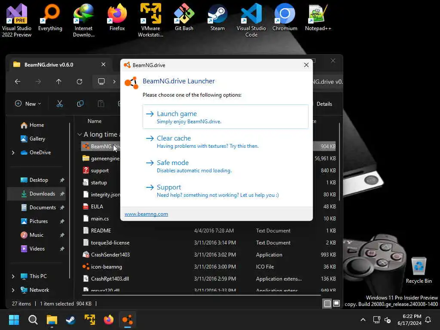Switch Explorer to details list view
The height and width of the screenshot is (330, 440).
[327, 304]
